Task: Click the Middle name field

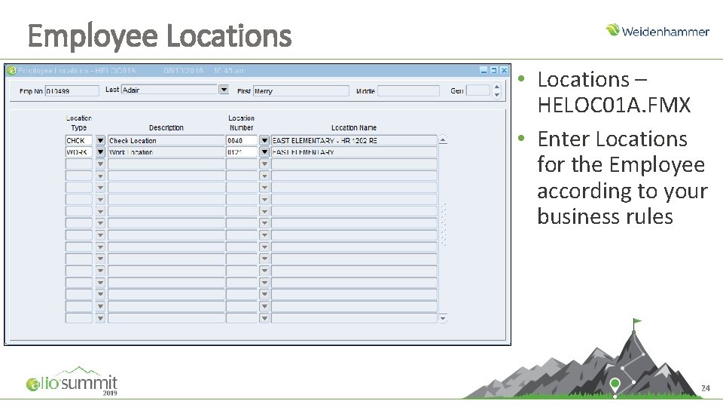Action: point(408,91)
